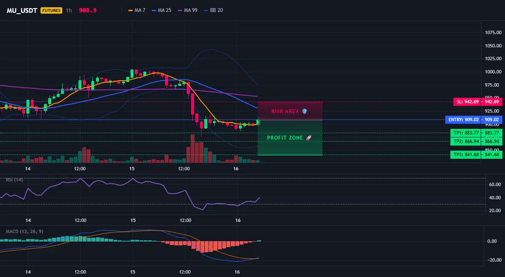Click the tallest red volume bar
The height and width of the screenshot is (277, 505).
coord(193,149)
